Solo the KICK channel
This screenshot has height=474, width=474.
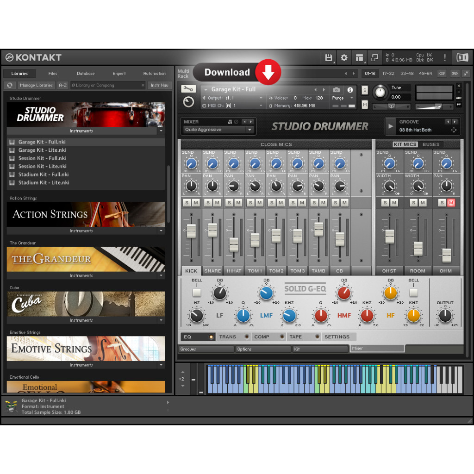[187, 203]
